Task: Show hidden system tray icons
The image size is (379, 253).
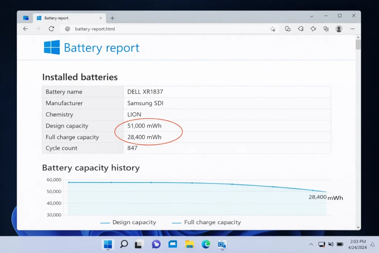Action: pos(311,244)
